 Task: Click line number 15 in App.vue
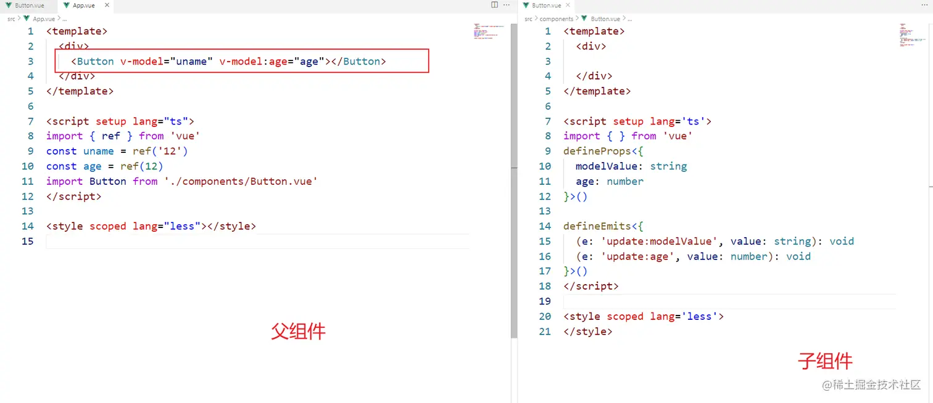[28, 241]
